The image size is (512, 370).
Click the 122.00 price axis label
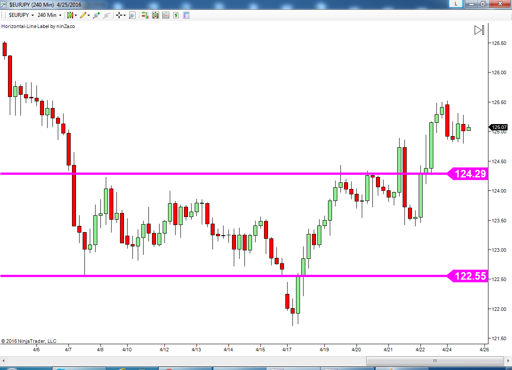tap(499, 309)
